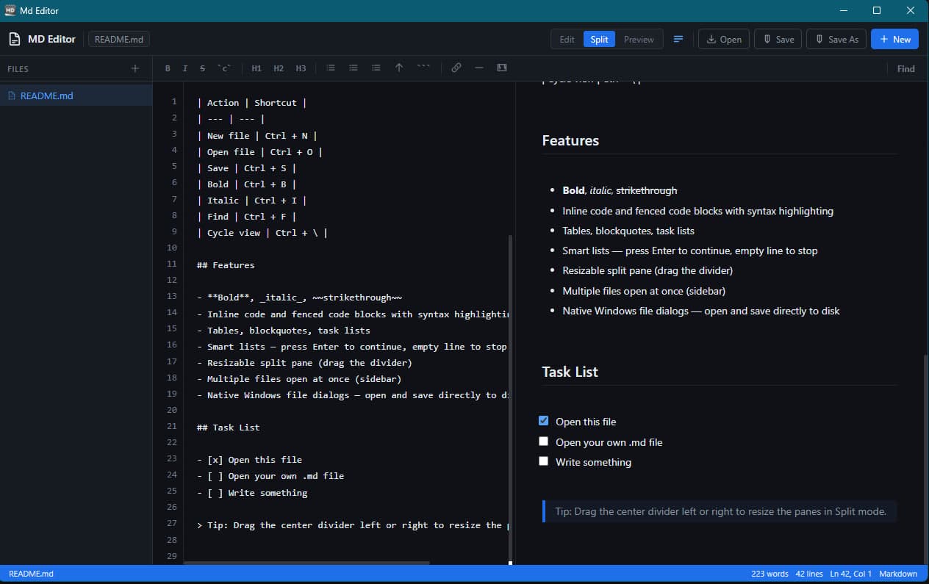Click 'Tables, blockquotes, task lists' preview bullet
This screenshot has width=929, height=584.
628,231
